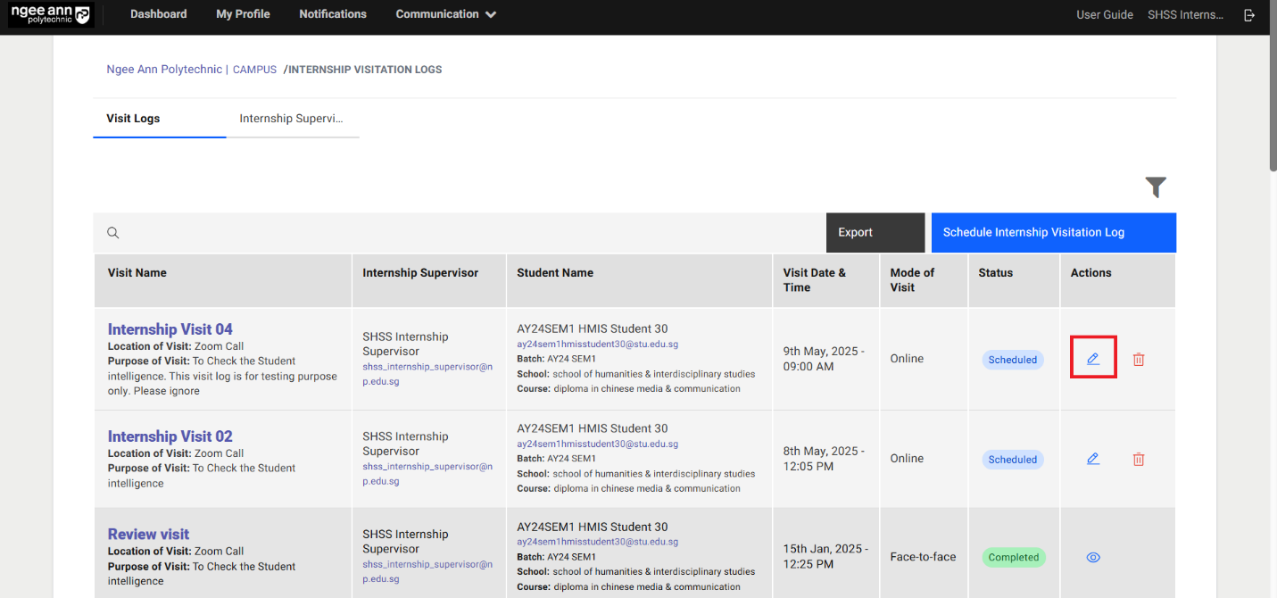Click trash icon for Internship Visit 02

pos(1139,460)
